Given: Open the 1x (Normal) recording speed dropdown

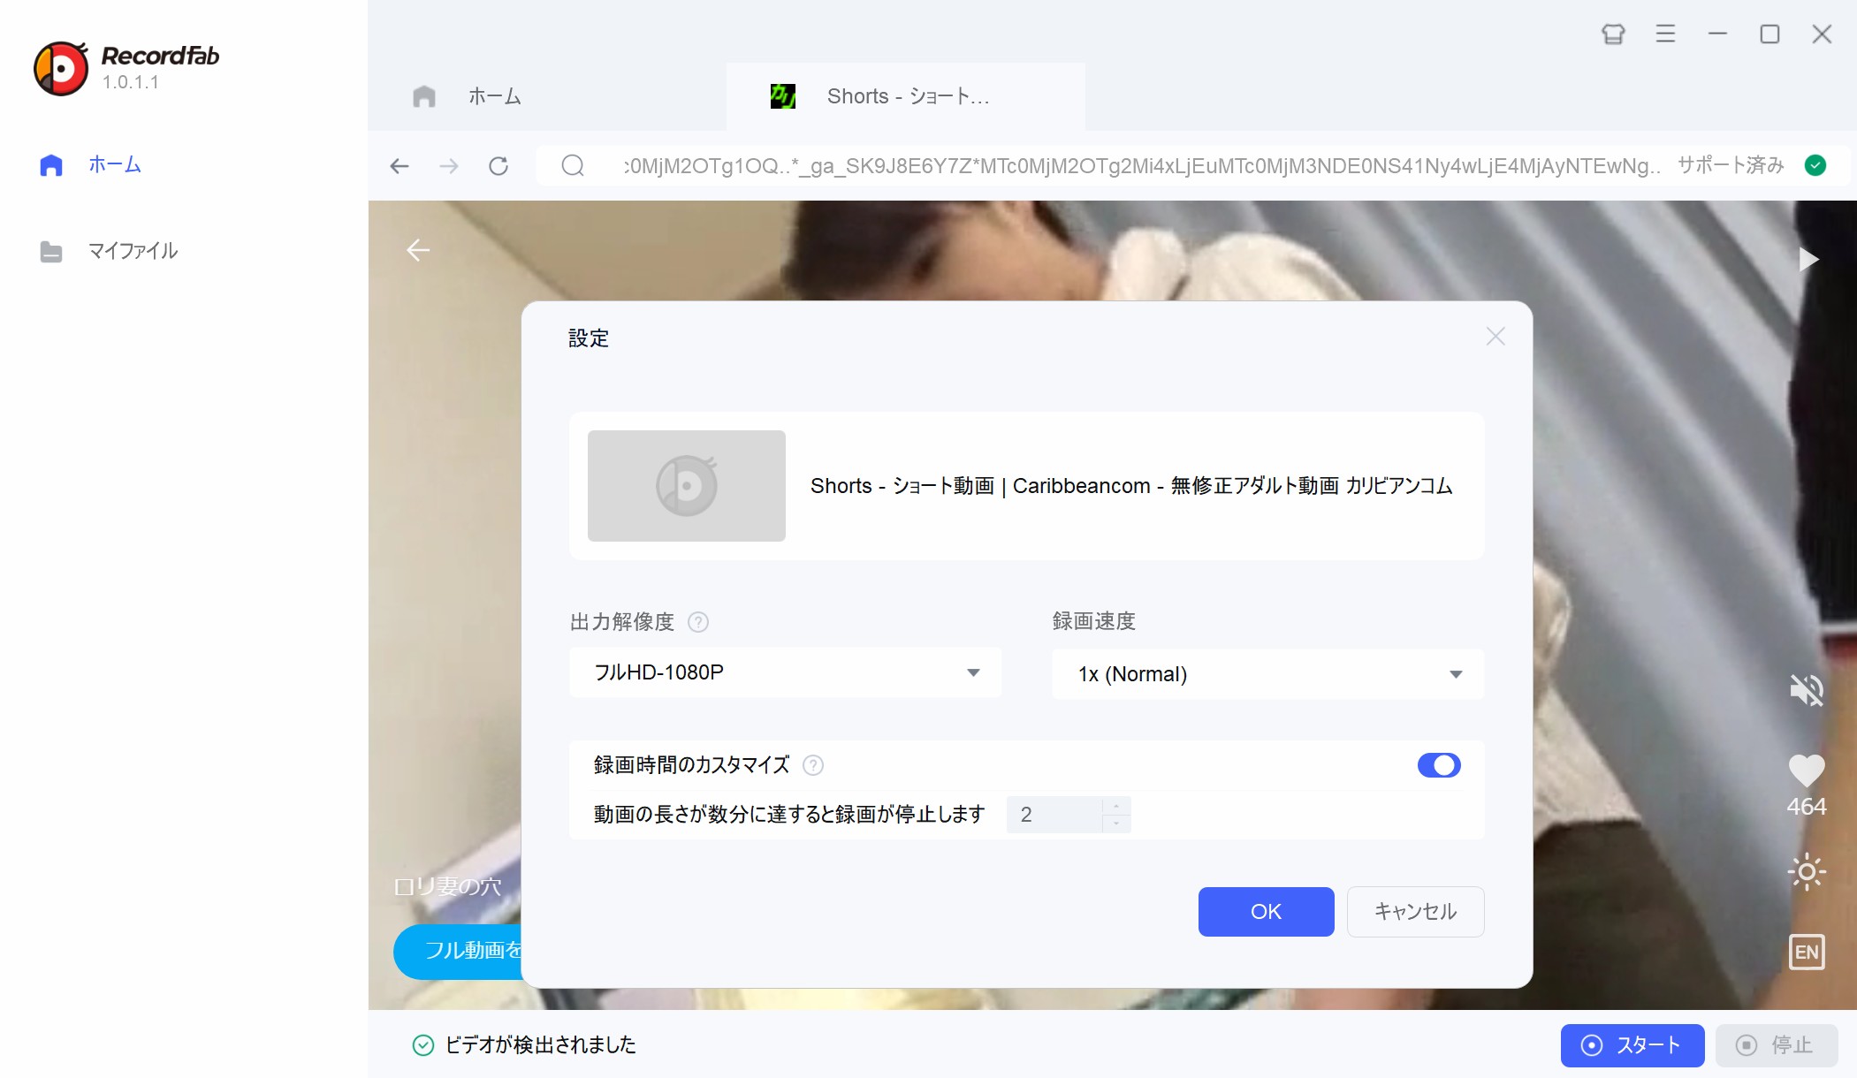Looking at the screenshot, I should click(1267, 674).
